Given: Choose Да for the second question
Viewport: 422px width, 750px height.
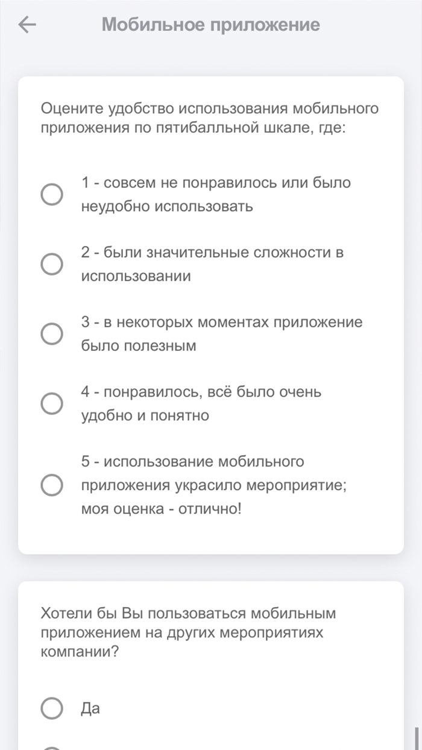Looking at the screenshot, I should click(53, 708).
